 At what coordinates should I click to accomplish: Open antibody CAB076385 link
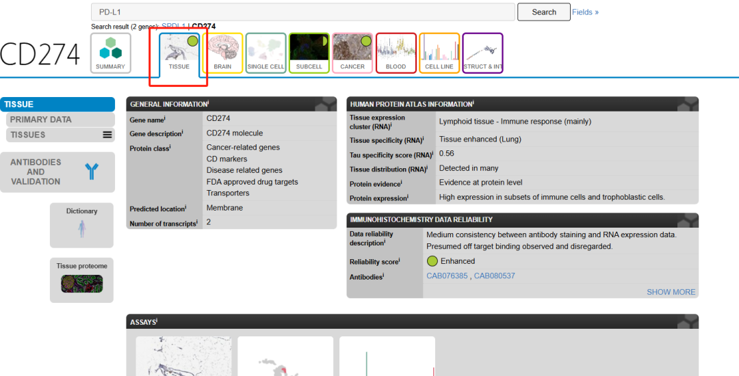pos(447,276)
